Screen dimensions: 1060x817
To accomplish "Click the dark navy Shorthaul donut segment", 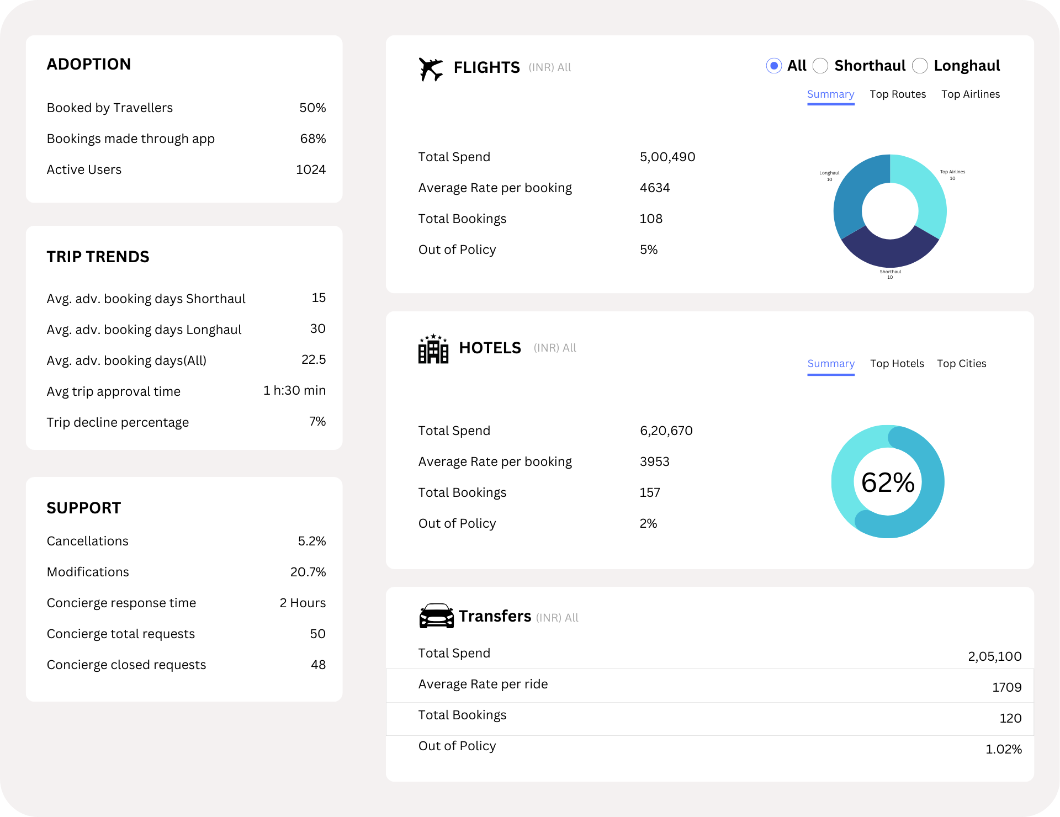I will (x=890, y=253).
